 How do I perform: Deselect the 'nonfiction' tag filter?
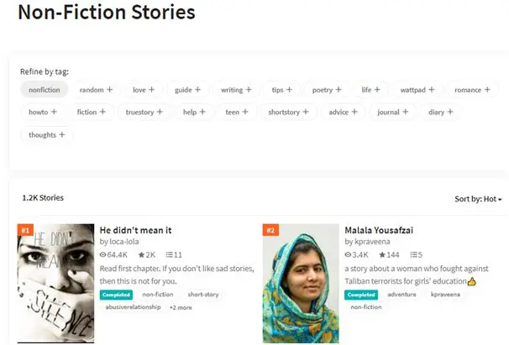coord(44,90)
